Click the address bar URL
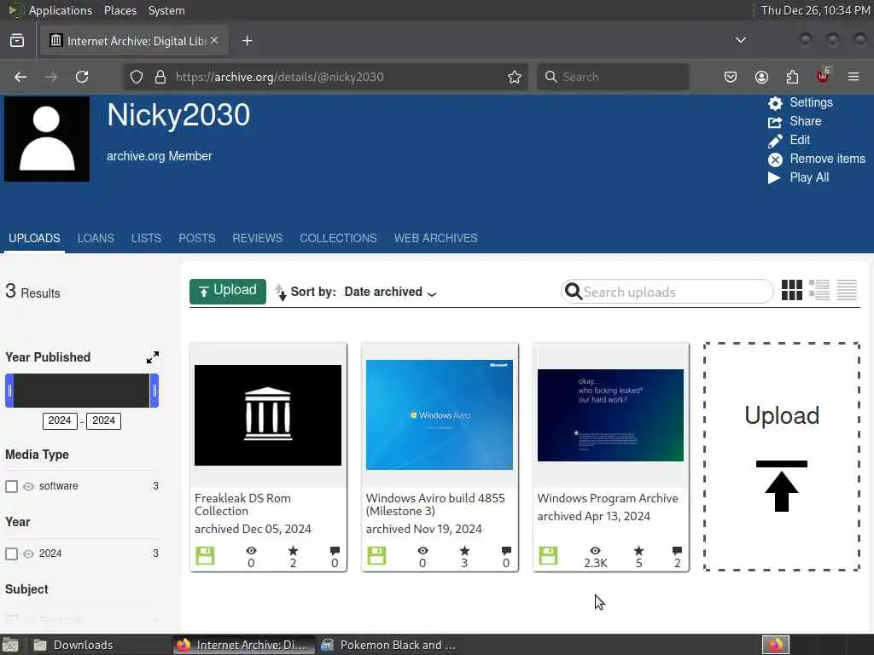The width and height of the screenshot is (874, 655). [x=280, y=77]
